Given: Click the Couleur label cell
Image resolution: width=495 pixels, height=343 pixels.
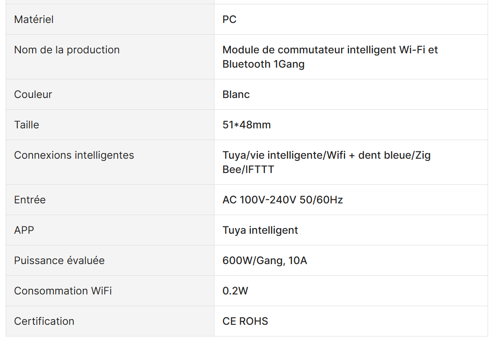Looking at the screenshot, I should (x=110, y=94).
